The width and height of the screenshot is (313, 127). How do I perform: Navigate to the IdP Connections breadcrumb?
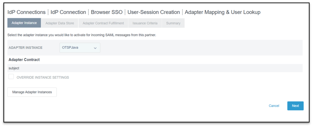pos(27,12)
